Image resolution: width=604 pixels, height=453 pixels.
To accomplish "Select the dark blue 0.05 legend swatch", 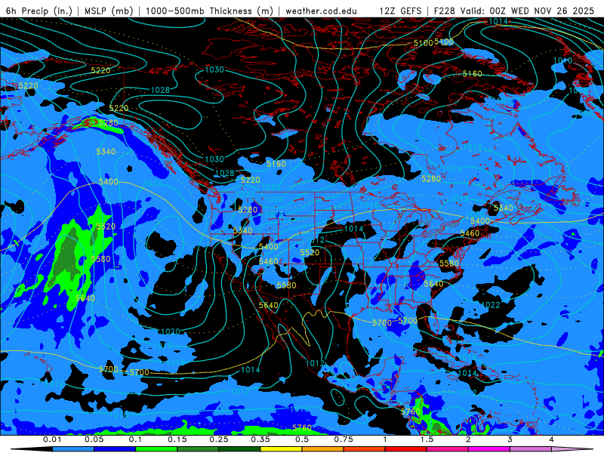I will pyautogui.click(x=115, y=449).
